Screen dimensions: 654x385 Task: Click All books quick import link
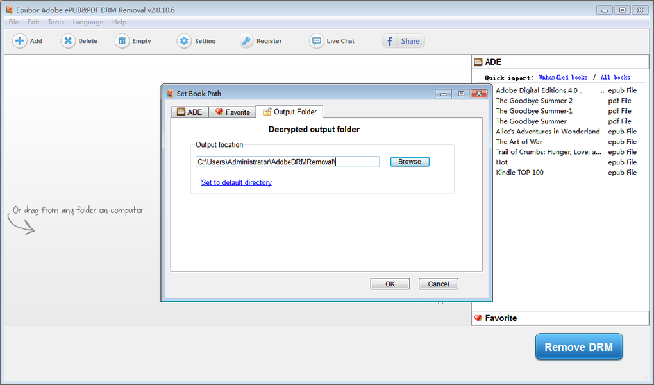616,77
